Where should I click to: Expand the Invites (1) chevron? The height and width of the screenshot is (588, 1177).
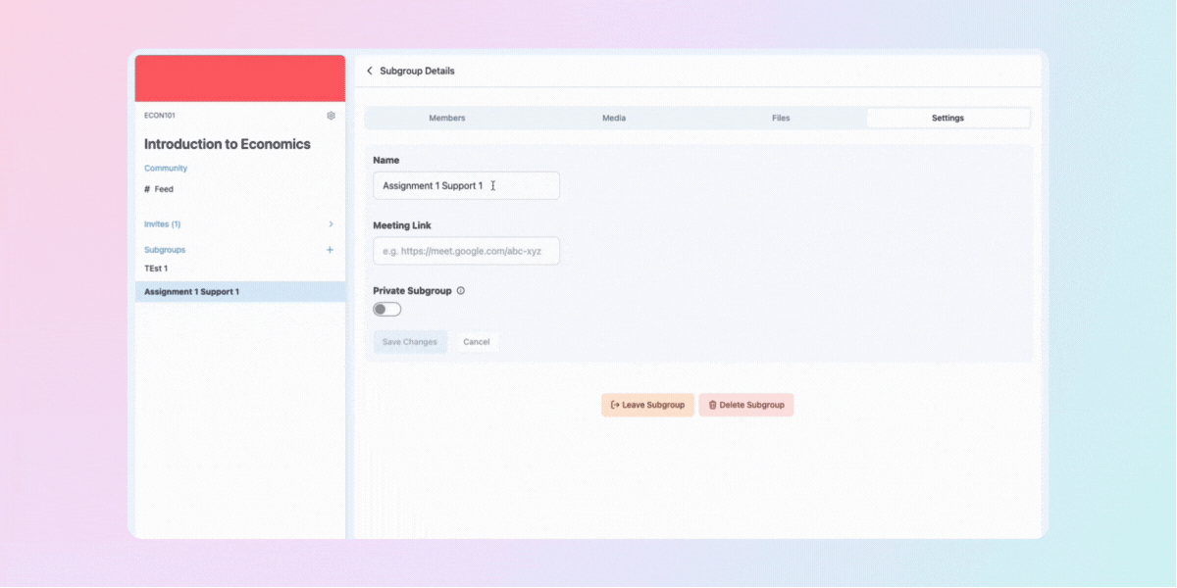point(331,224)
